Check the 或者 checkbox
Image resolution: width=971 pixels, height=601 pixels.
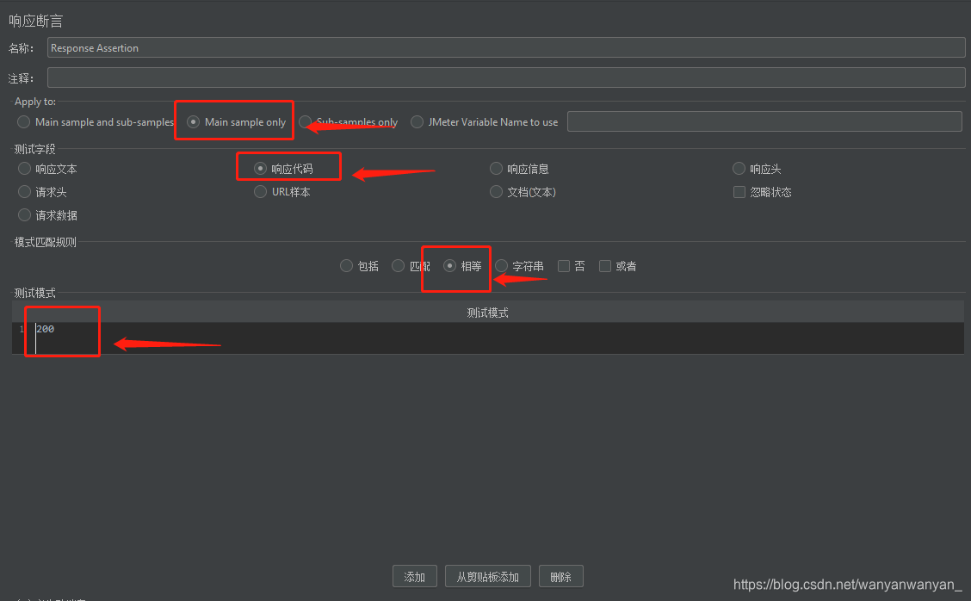coord(604,266)
